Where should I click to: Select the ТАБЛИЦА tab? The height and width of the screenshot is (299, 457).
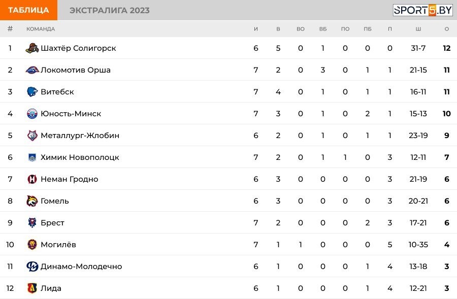tap(28, 10)
